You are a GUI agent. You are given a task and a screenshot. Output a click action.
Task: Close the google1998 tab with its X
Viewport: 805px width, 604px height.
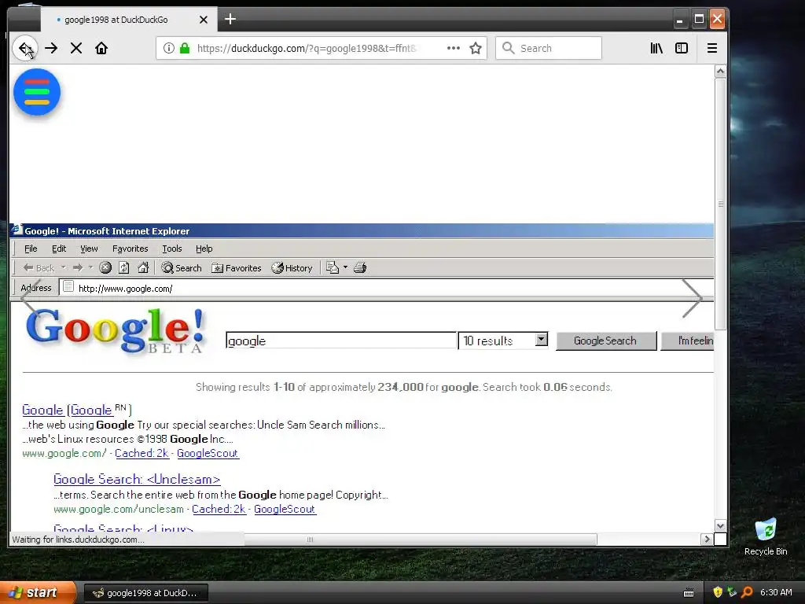point(204,20)
